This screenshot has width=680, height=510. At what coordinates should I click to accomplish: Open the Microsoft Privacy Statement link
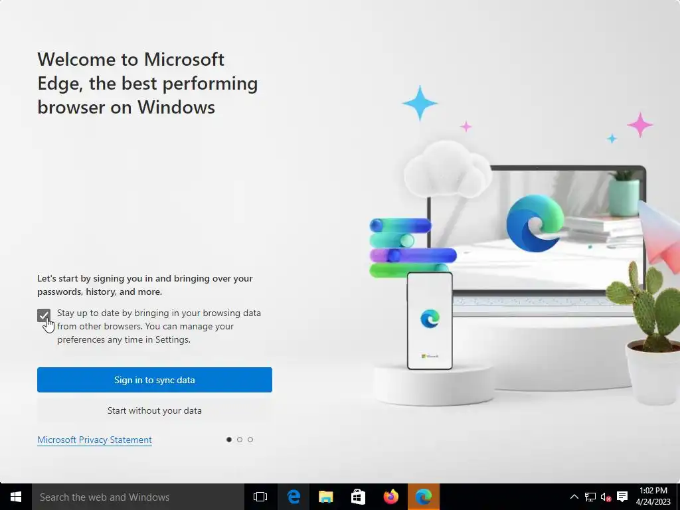(x=94, y=440)
